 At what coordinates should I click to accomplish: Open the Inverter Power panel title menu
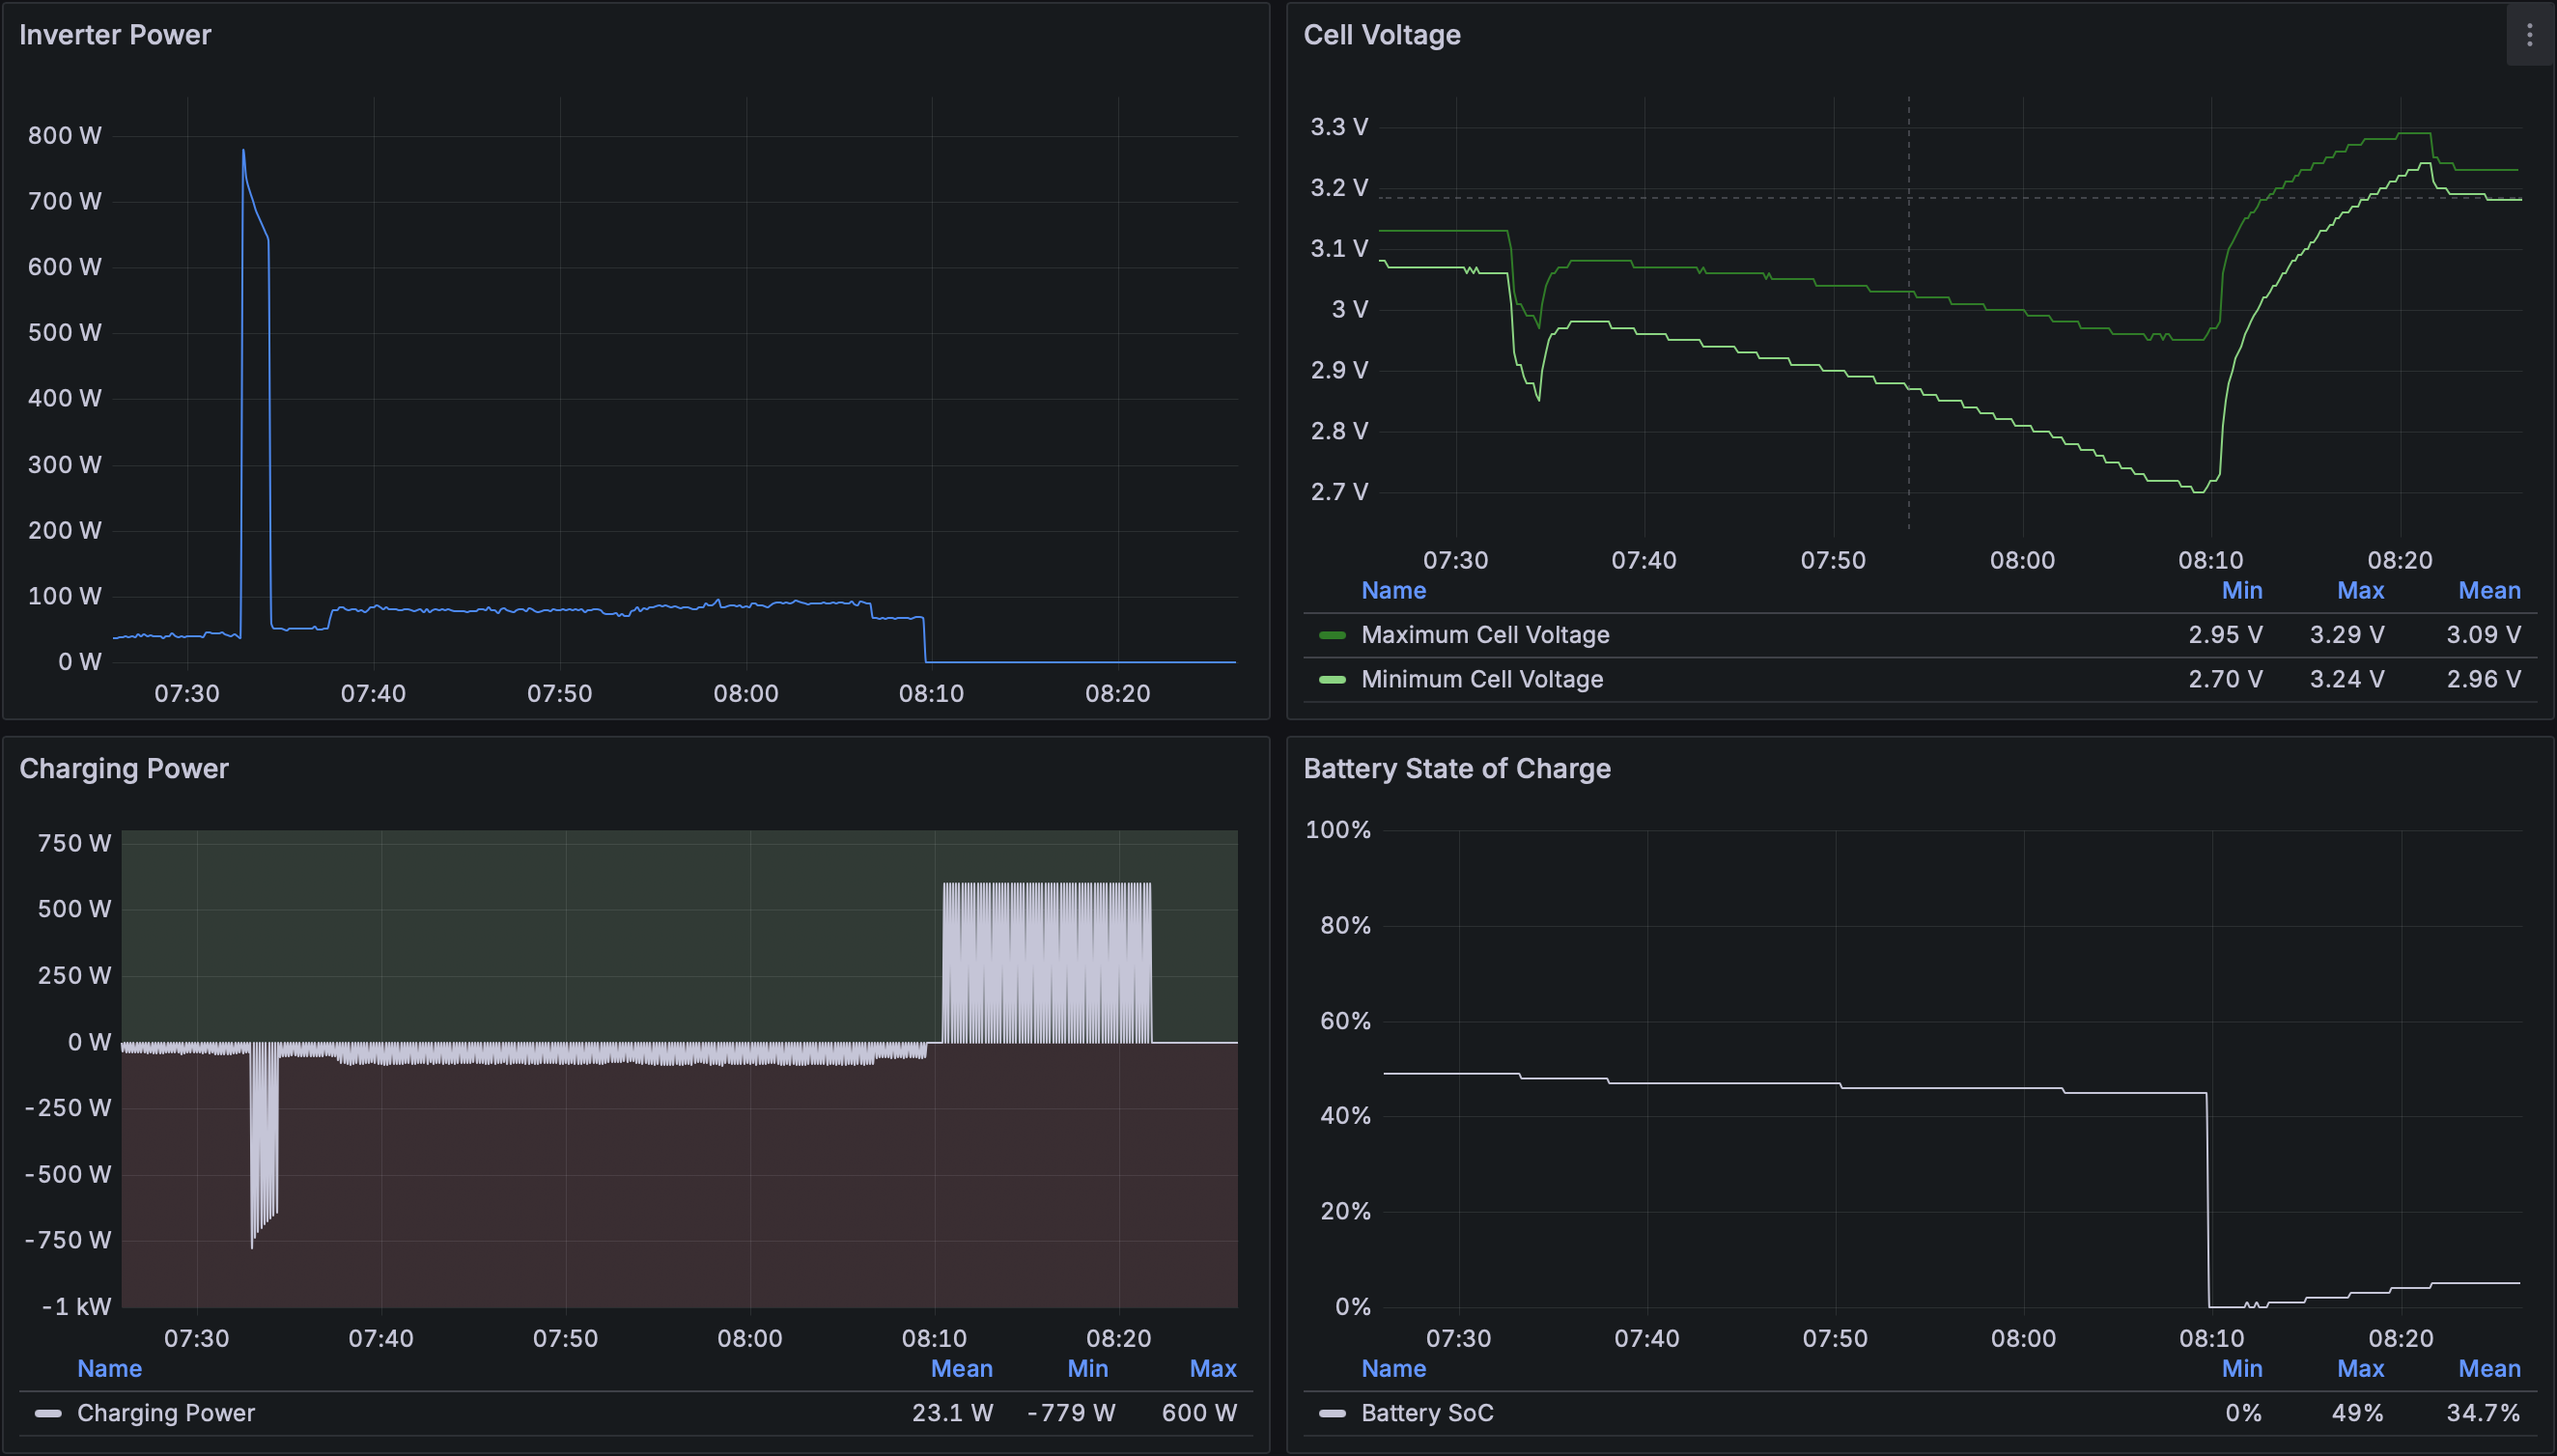click(115, 35)
